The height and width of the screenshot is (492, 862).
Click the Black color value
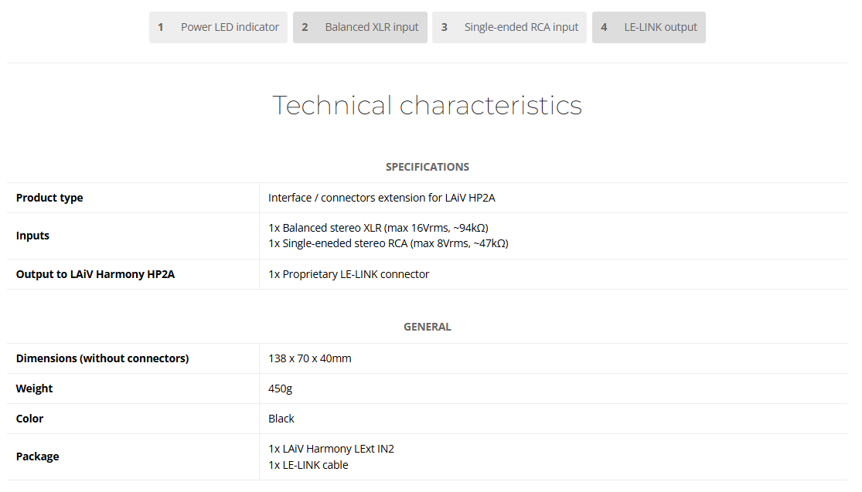(x=281, y=419)
